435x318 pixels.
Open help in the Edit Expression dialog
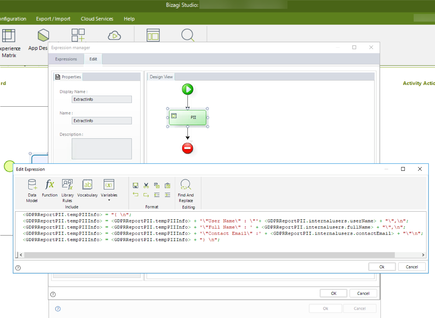click(x=18, y=268)
